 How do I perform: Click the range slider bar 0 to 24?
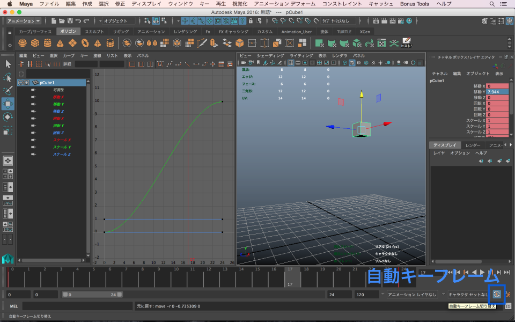pyautogui.click(x=92, y=295)
